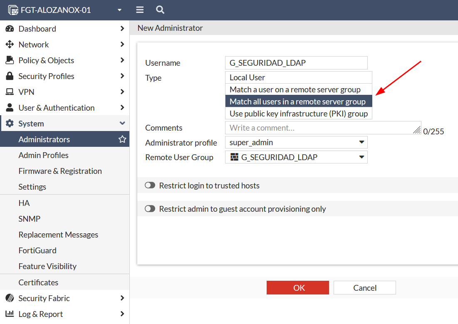
Task: Click the Security Profiles padlock icon
Action: click(x=10, y=76)
